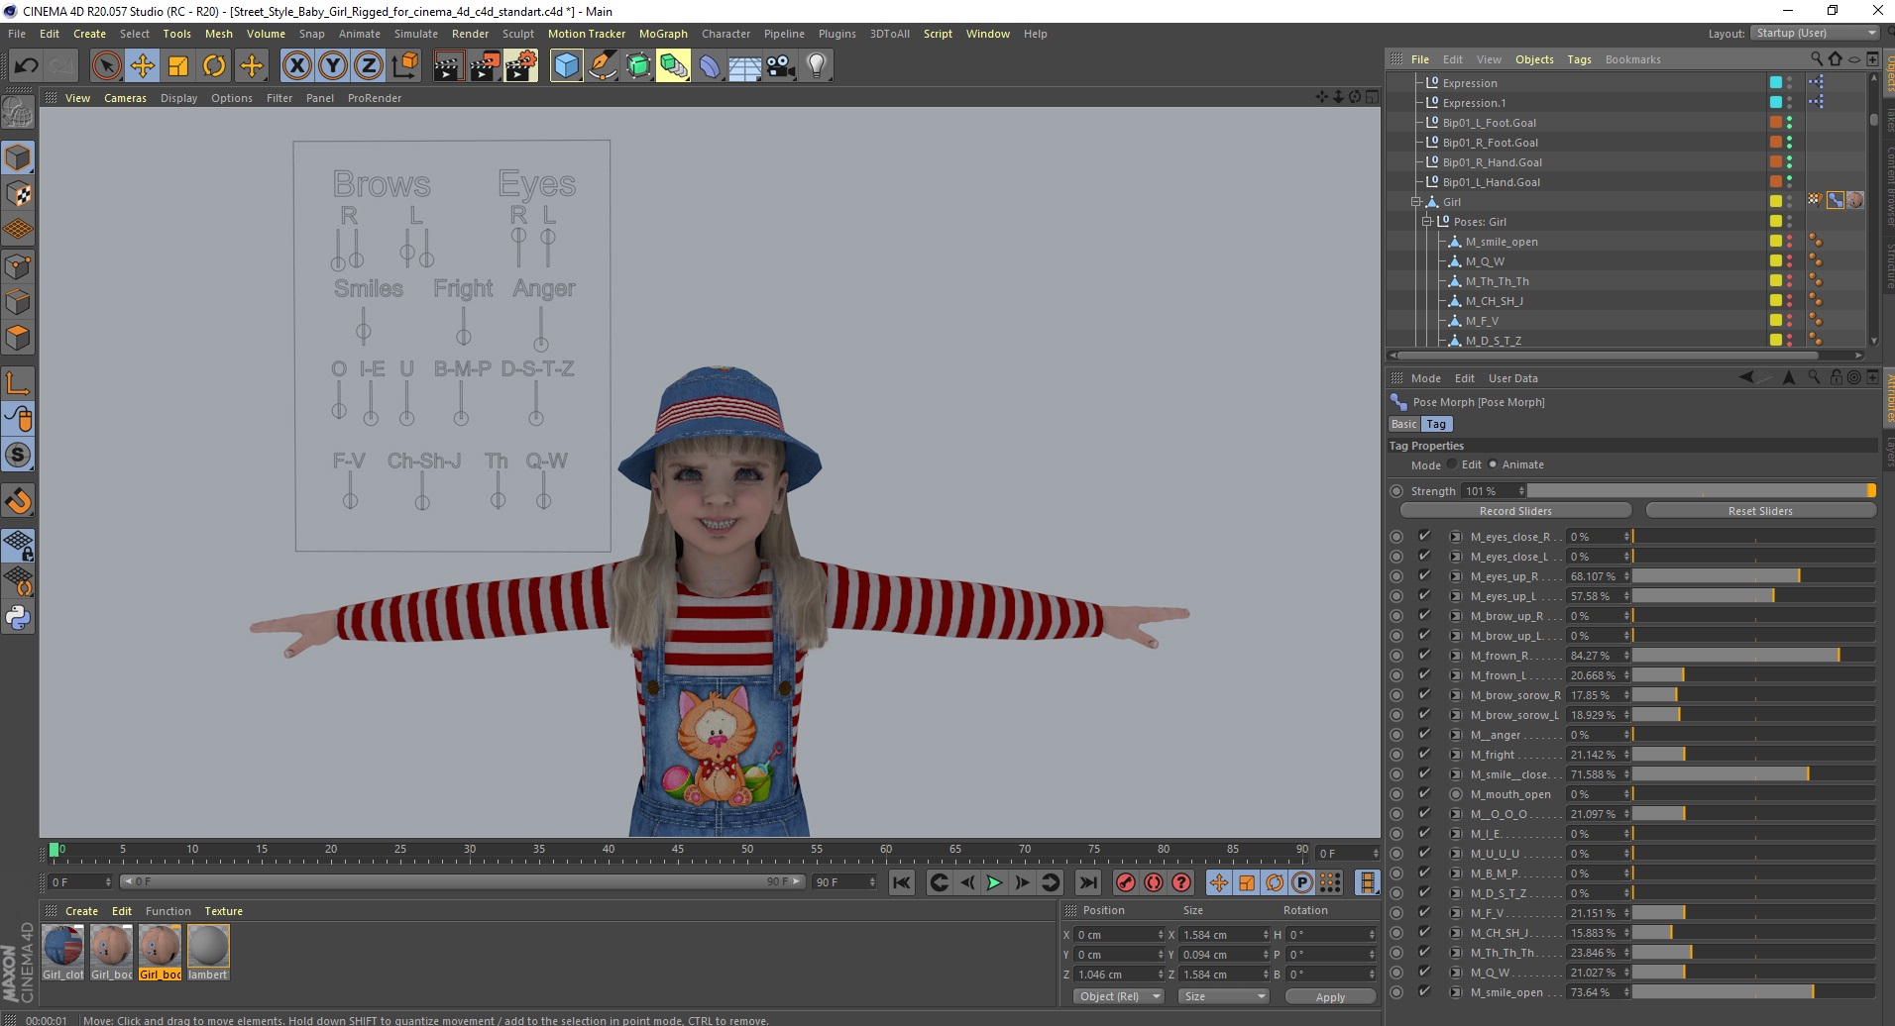Enable Axis tool in left palette

pyautogui.click(x=18, y=382)
